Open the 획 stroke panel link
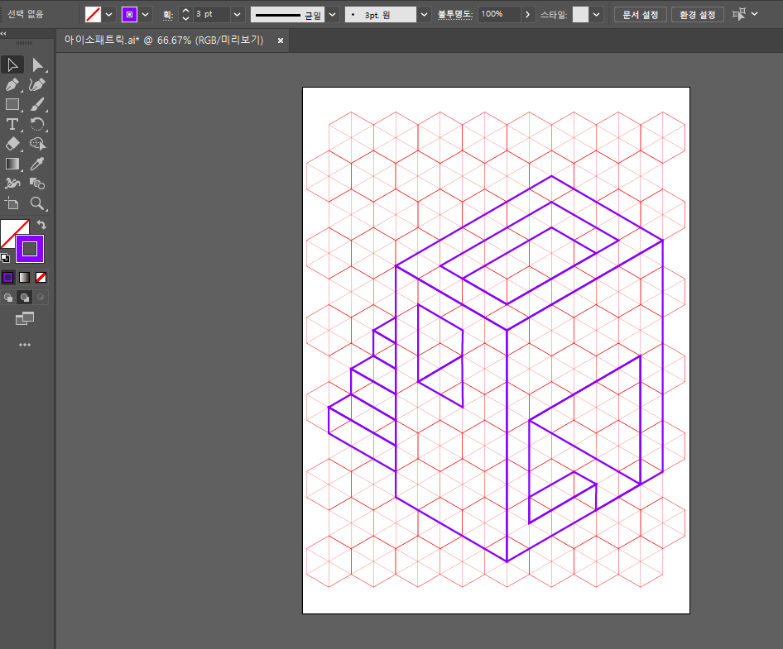The height and width of the screenshot is (649, 783). (x=168, y=15)
